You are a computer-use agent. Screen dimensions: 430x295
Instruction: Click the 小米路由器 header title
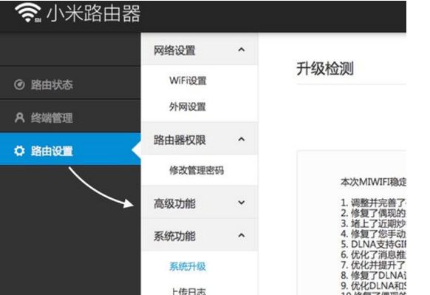click(x=94, y=13)
